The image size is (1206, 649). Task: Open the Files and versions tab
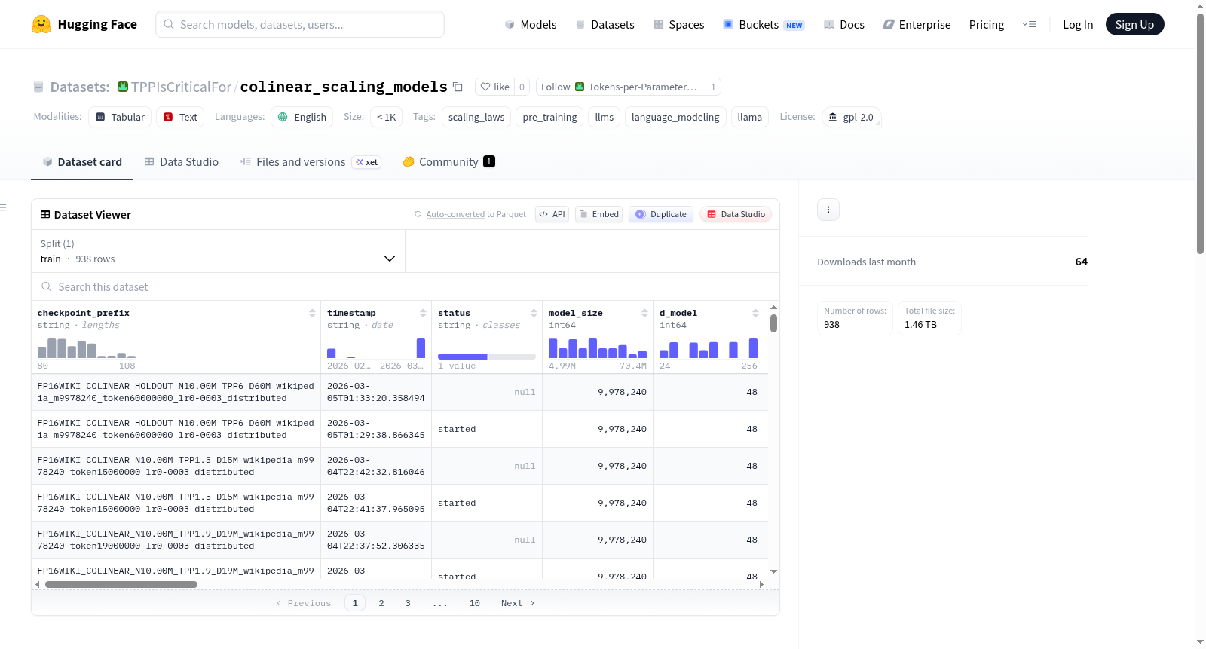tap(311, 161)
